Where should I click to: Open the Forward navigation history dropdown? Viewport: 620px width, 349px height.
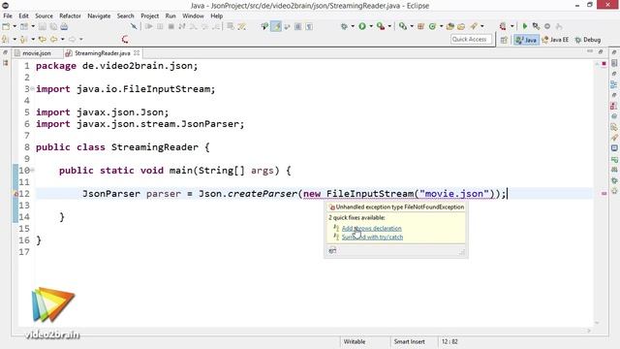[x=81, y=39]
